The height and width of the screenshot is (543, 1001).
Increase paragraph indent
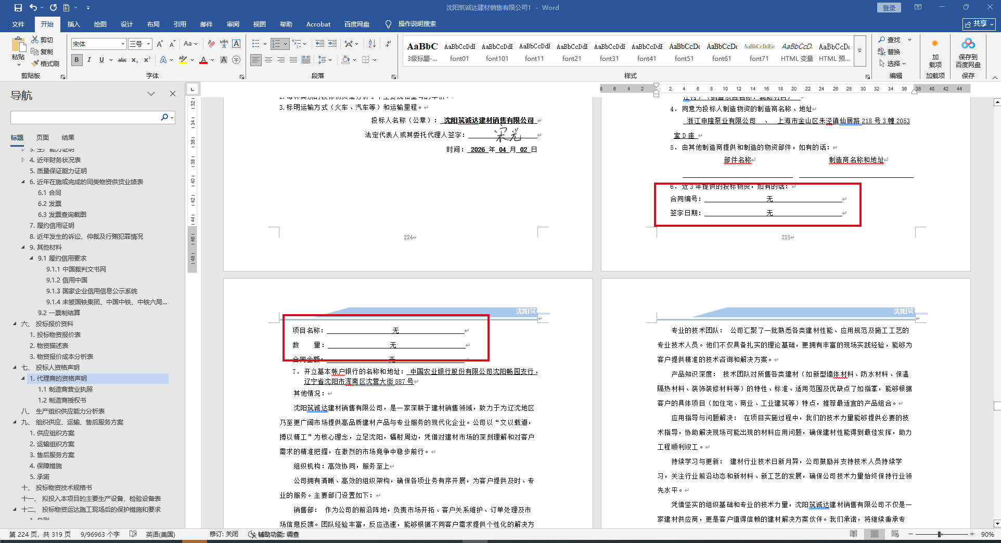(x=332, y=44)
